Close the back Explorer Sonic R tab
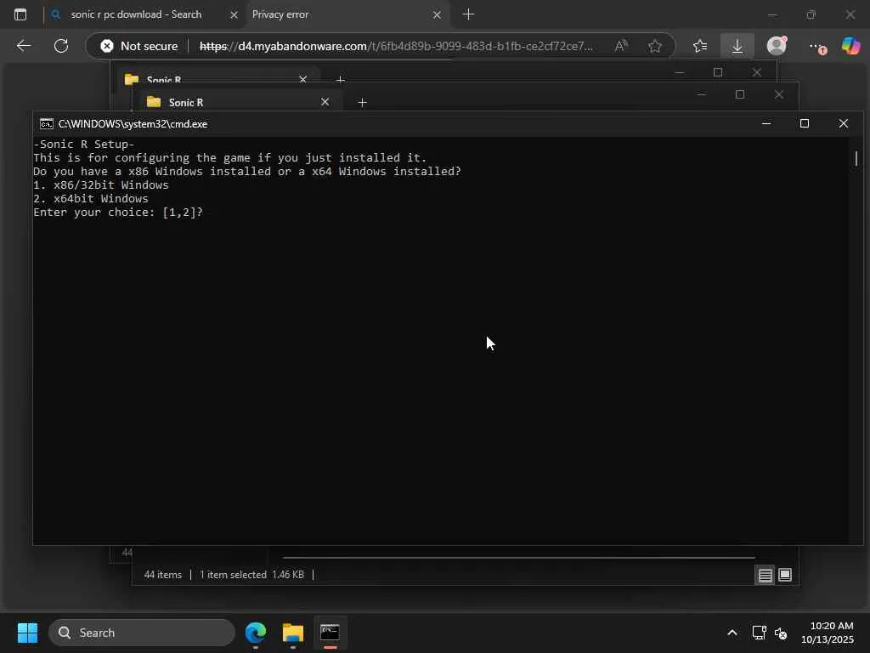Viewport: 870px width, 653px height. (x=303, y=79)
